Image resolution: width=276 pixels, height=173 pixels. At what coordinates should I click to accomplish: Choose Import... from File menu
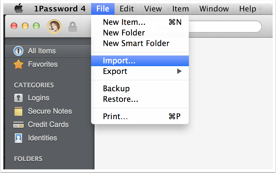(119, 61)
